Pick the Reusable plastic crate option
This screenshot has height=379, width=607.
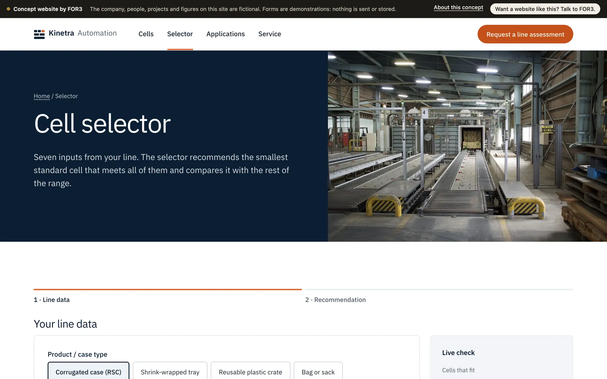250,372
